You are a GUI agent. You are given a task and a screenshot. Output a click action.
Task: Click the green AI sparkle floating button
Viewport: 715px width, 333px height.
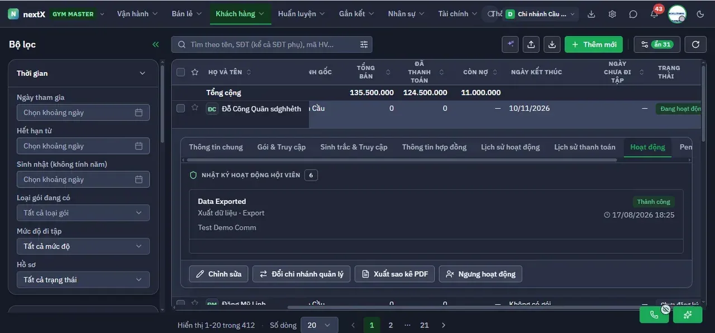[688, 315]
